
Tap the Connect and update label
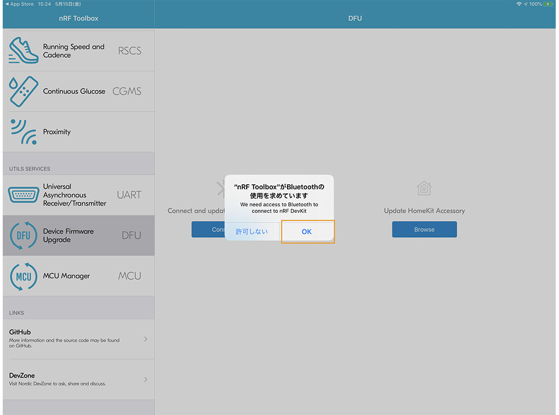(x=196, y=211)
